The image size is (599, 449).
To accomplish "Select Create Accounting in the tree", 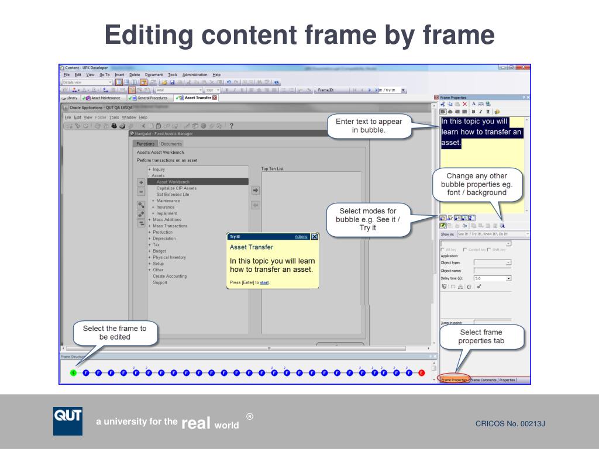I will [170, 276].
